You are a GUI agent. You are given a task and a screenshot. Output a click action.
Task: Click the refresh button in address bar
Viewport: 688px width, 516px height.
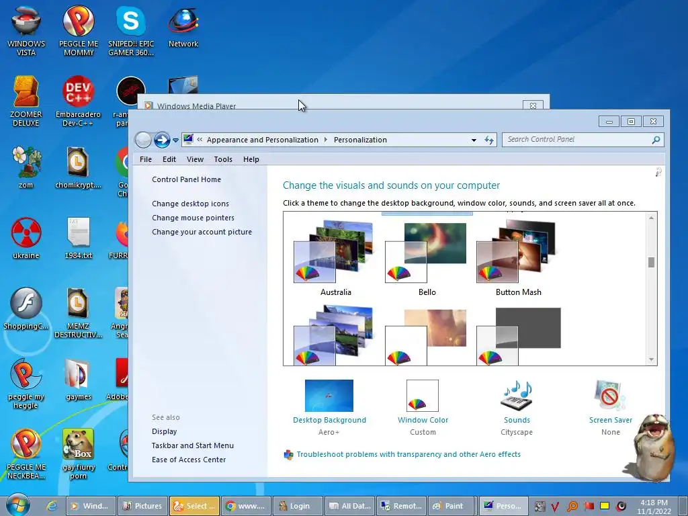(x=489, y=140)
